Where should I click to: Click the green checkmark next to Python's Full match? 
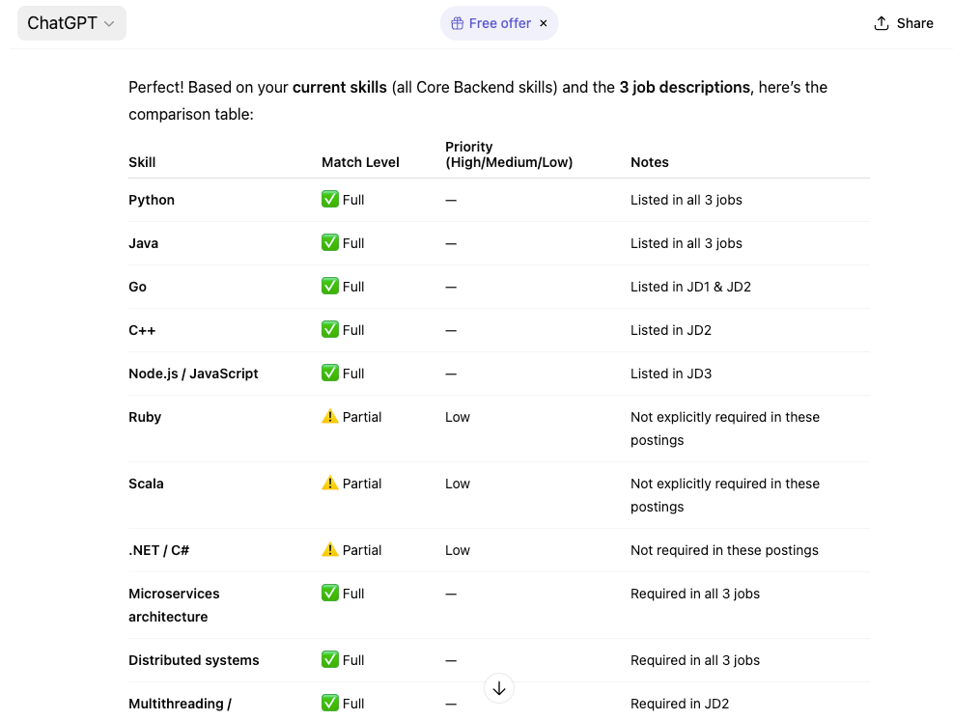click(330, 200)
